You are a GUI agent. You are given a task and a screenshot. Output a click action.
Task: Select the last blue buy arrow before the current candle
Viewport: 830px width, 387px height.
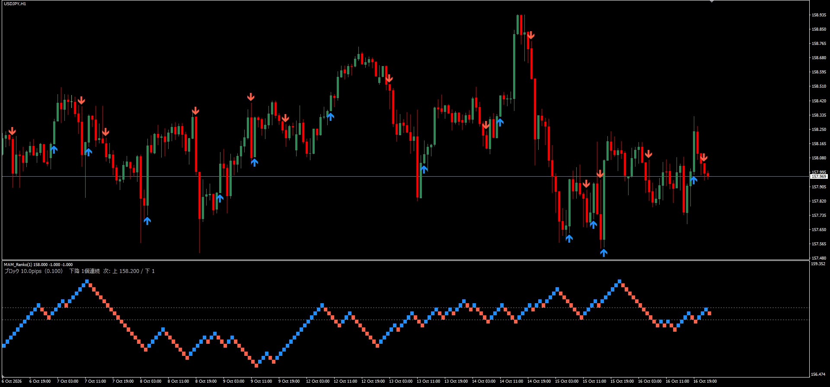point(693,180)
